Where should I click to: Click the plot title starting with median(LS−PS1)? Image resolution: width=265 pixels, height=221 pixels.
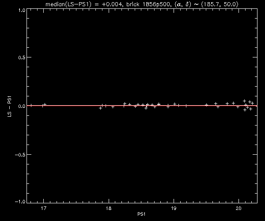click(142, 4)
